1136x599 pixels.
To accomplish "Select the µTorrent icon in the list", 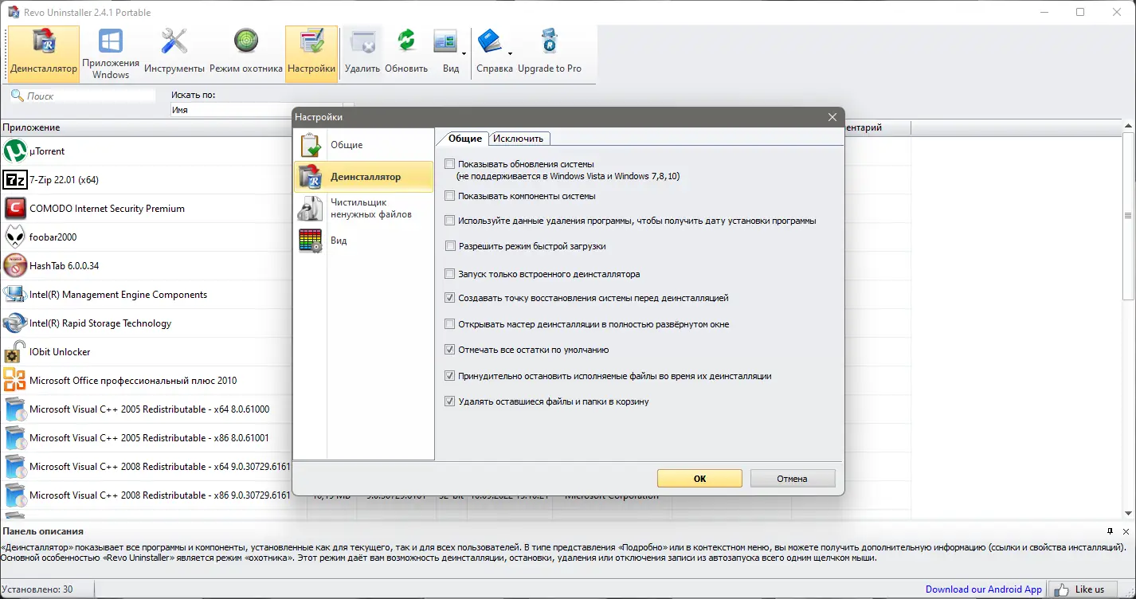I will point(15,151).
